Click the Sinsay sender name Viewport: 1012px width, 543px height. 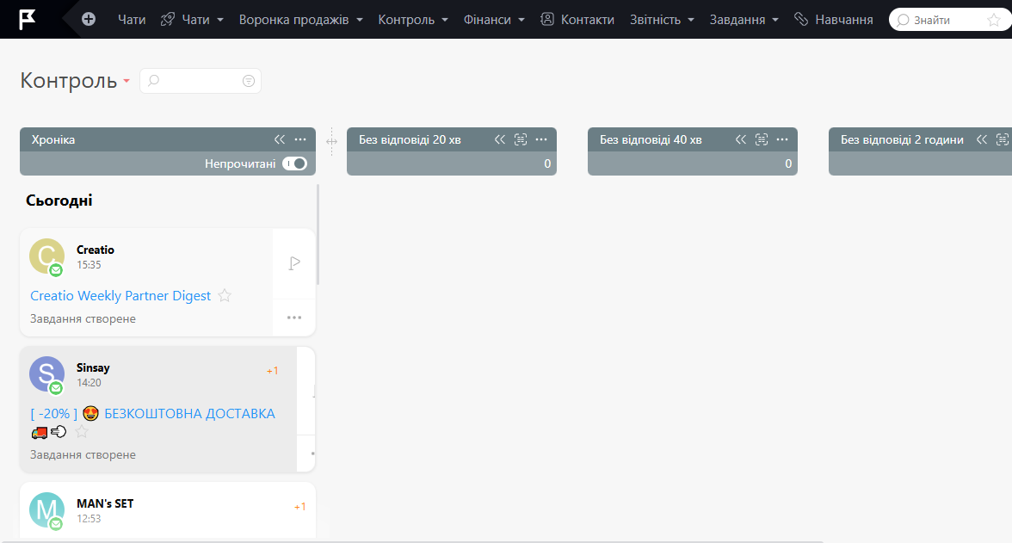[93, 368]
